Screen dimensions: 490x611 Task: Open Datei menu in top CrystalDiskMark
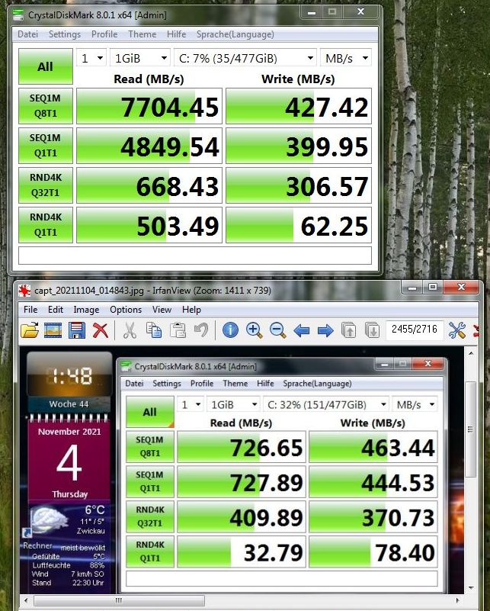(x=27, y=34)
